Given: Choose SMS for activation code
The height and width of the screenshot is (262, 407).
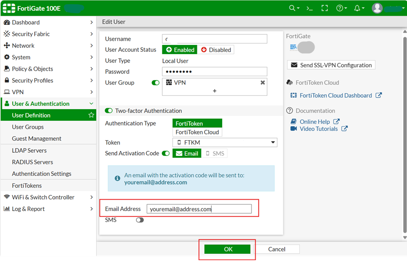Looking at the screenshot, I should pos(215,154).
